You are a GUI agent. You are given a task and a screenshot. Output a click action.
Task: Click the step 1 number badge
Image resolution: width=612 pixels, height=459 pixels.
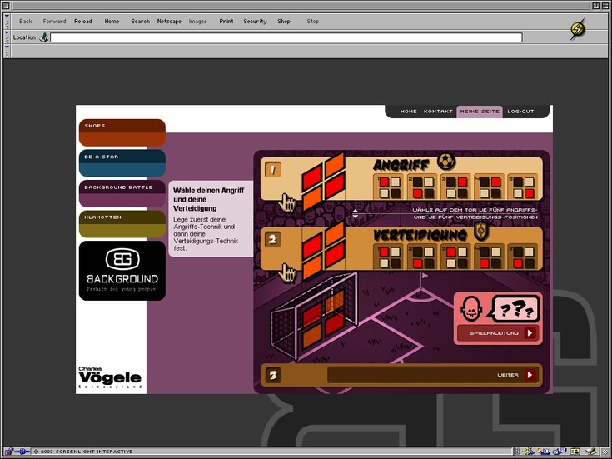(273, 170)
